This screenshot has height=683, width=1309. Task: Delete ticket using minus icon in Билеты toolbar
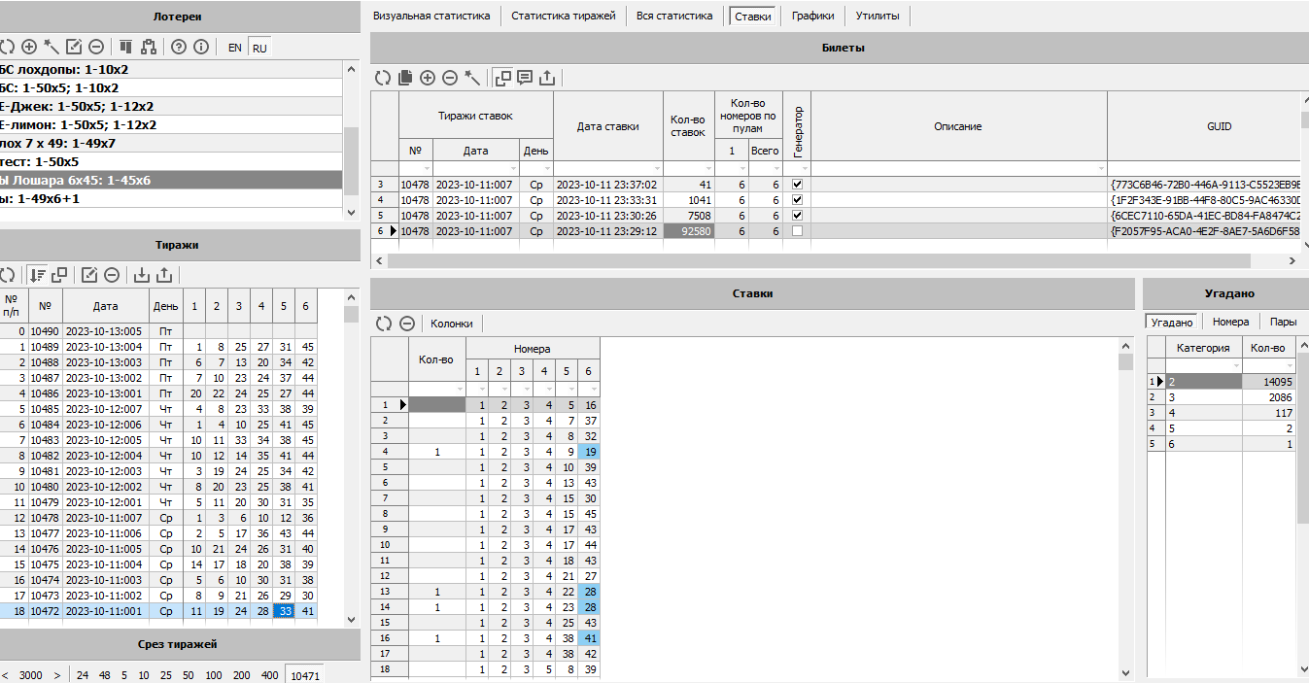pos(450,78)
